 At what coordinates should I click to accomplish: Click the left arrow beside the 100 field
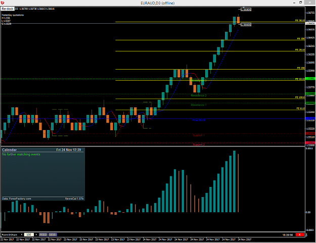[22, 234]
